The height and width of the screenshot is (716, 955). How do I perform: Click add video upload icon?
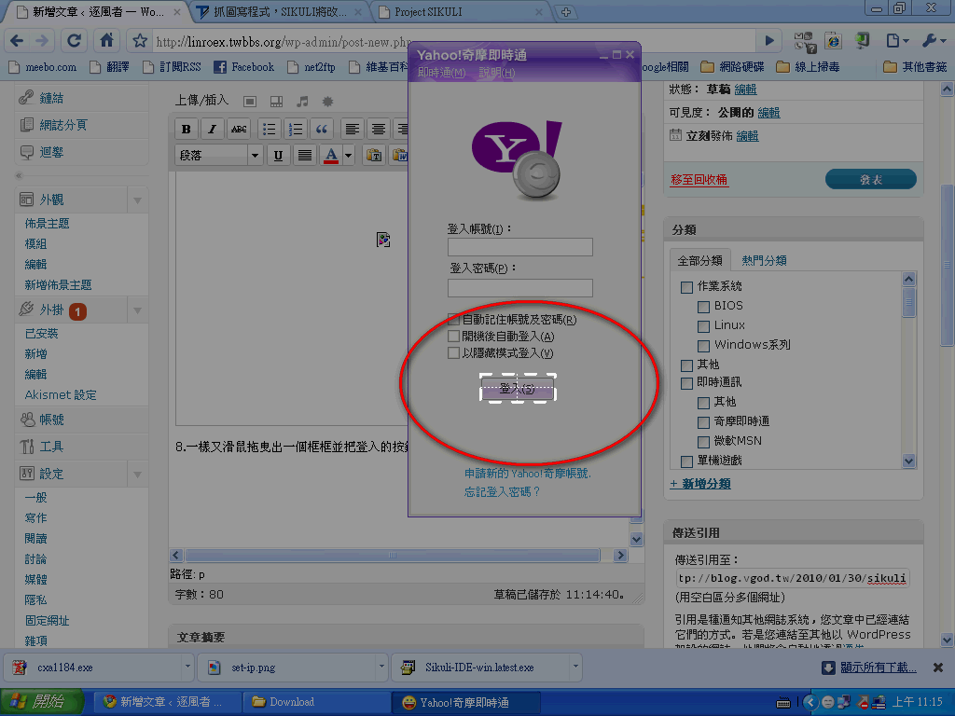(x=276, y=101)
